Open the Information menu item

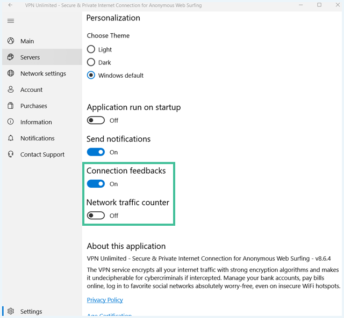click(x=36, y=122)
